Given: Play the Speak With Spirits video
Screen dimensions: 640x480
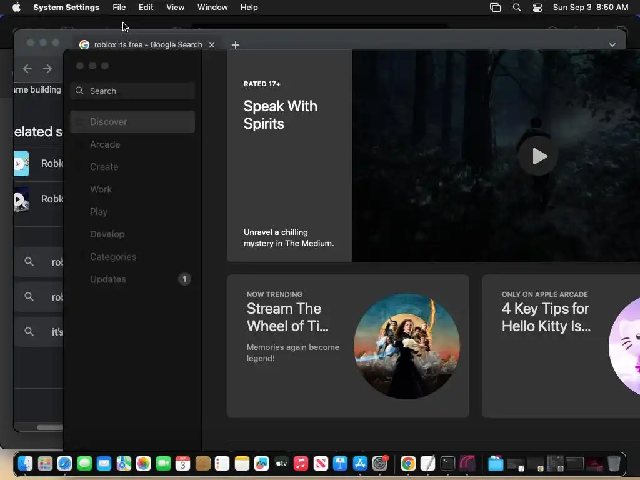Looking at the screenshot, I should pyautogui.click(x=538, y=156).
